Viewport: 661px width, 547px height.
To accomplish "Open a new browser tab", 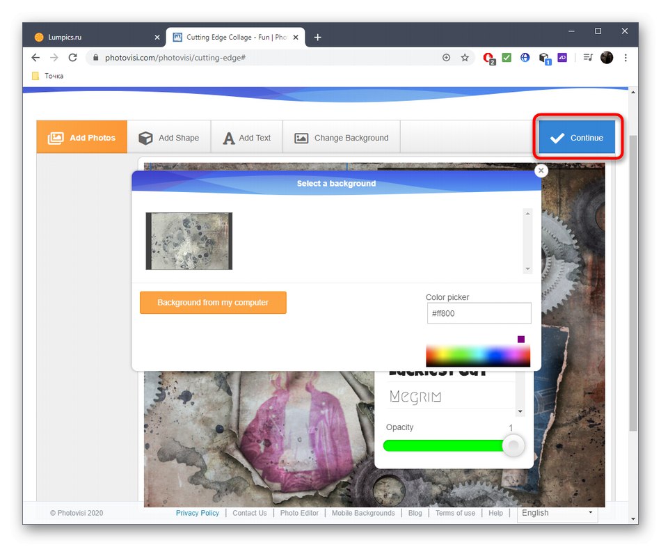I will click(318, 37).
